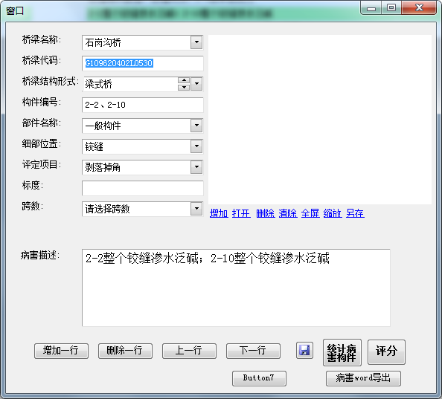The width and height of the screenshot is (442, 399).
Task: Click into the empty 标度 input field
Action: [x=143, y=188]
